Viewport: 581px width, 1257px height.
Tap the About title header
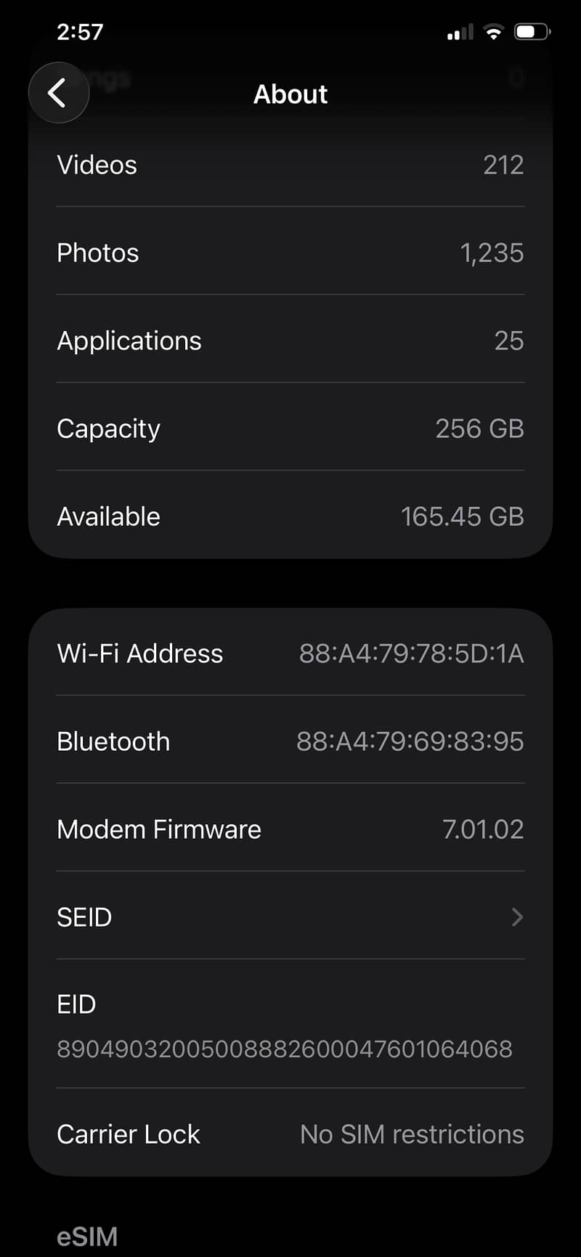290,94
